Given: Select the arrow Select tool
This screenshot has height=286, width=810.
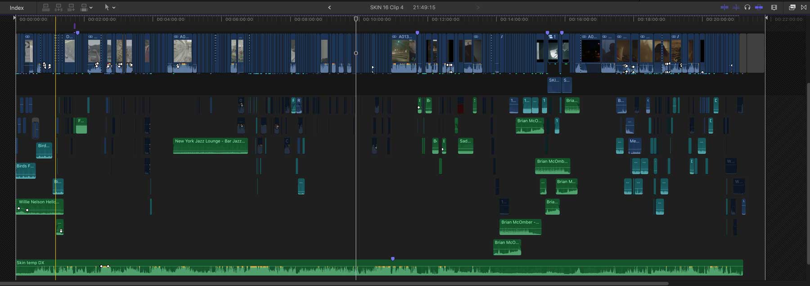Looking at the screenshot, I should coord(107,7).
